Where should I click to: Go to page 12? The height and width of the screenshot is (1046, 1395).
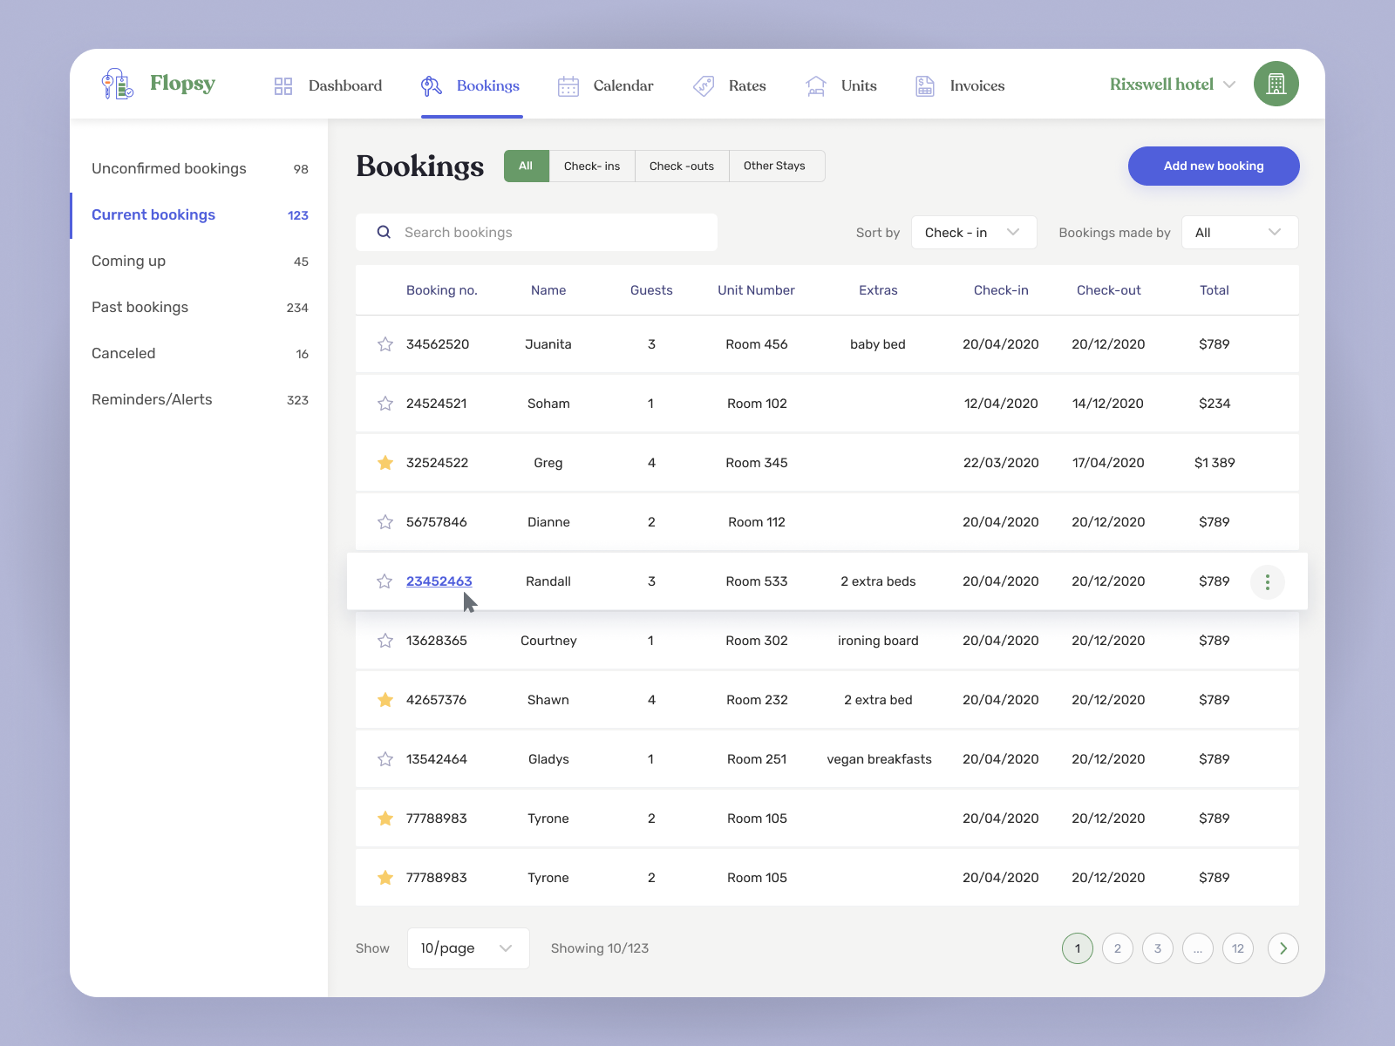(x=1238, y=948)
